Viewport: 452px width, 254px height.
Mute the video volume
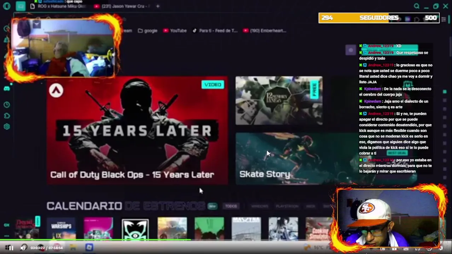coord(23,248)
